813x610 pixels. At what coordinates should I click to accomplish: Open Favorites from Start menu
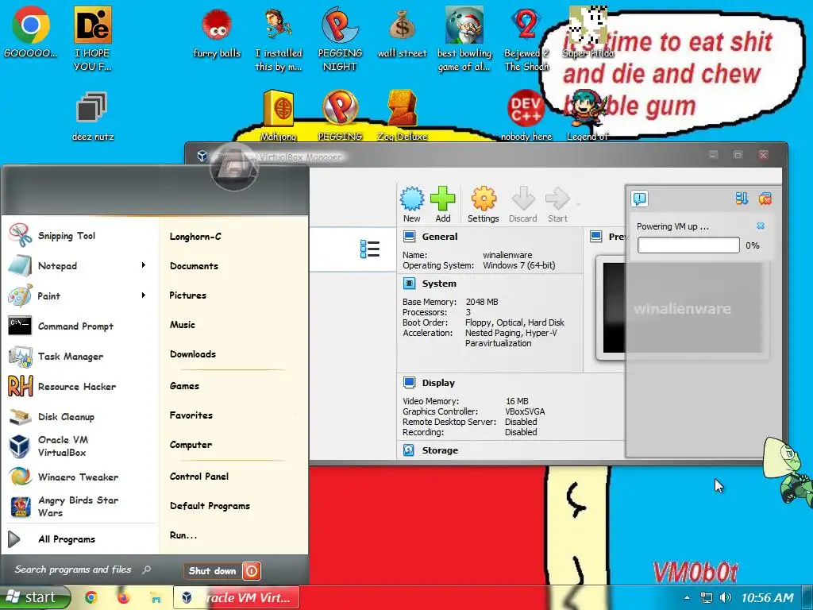pos(191,415)
